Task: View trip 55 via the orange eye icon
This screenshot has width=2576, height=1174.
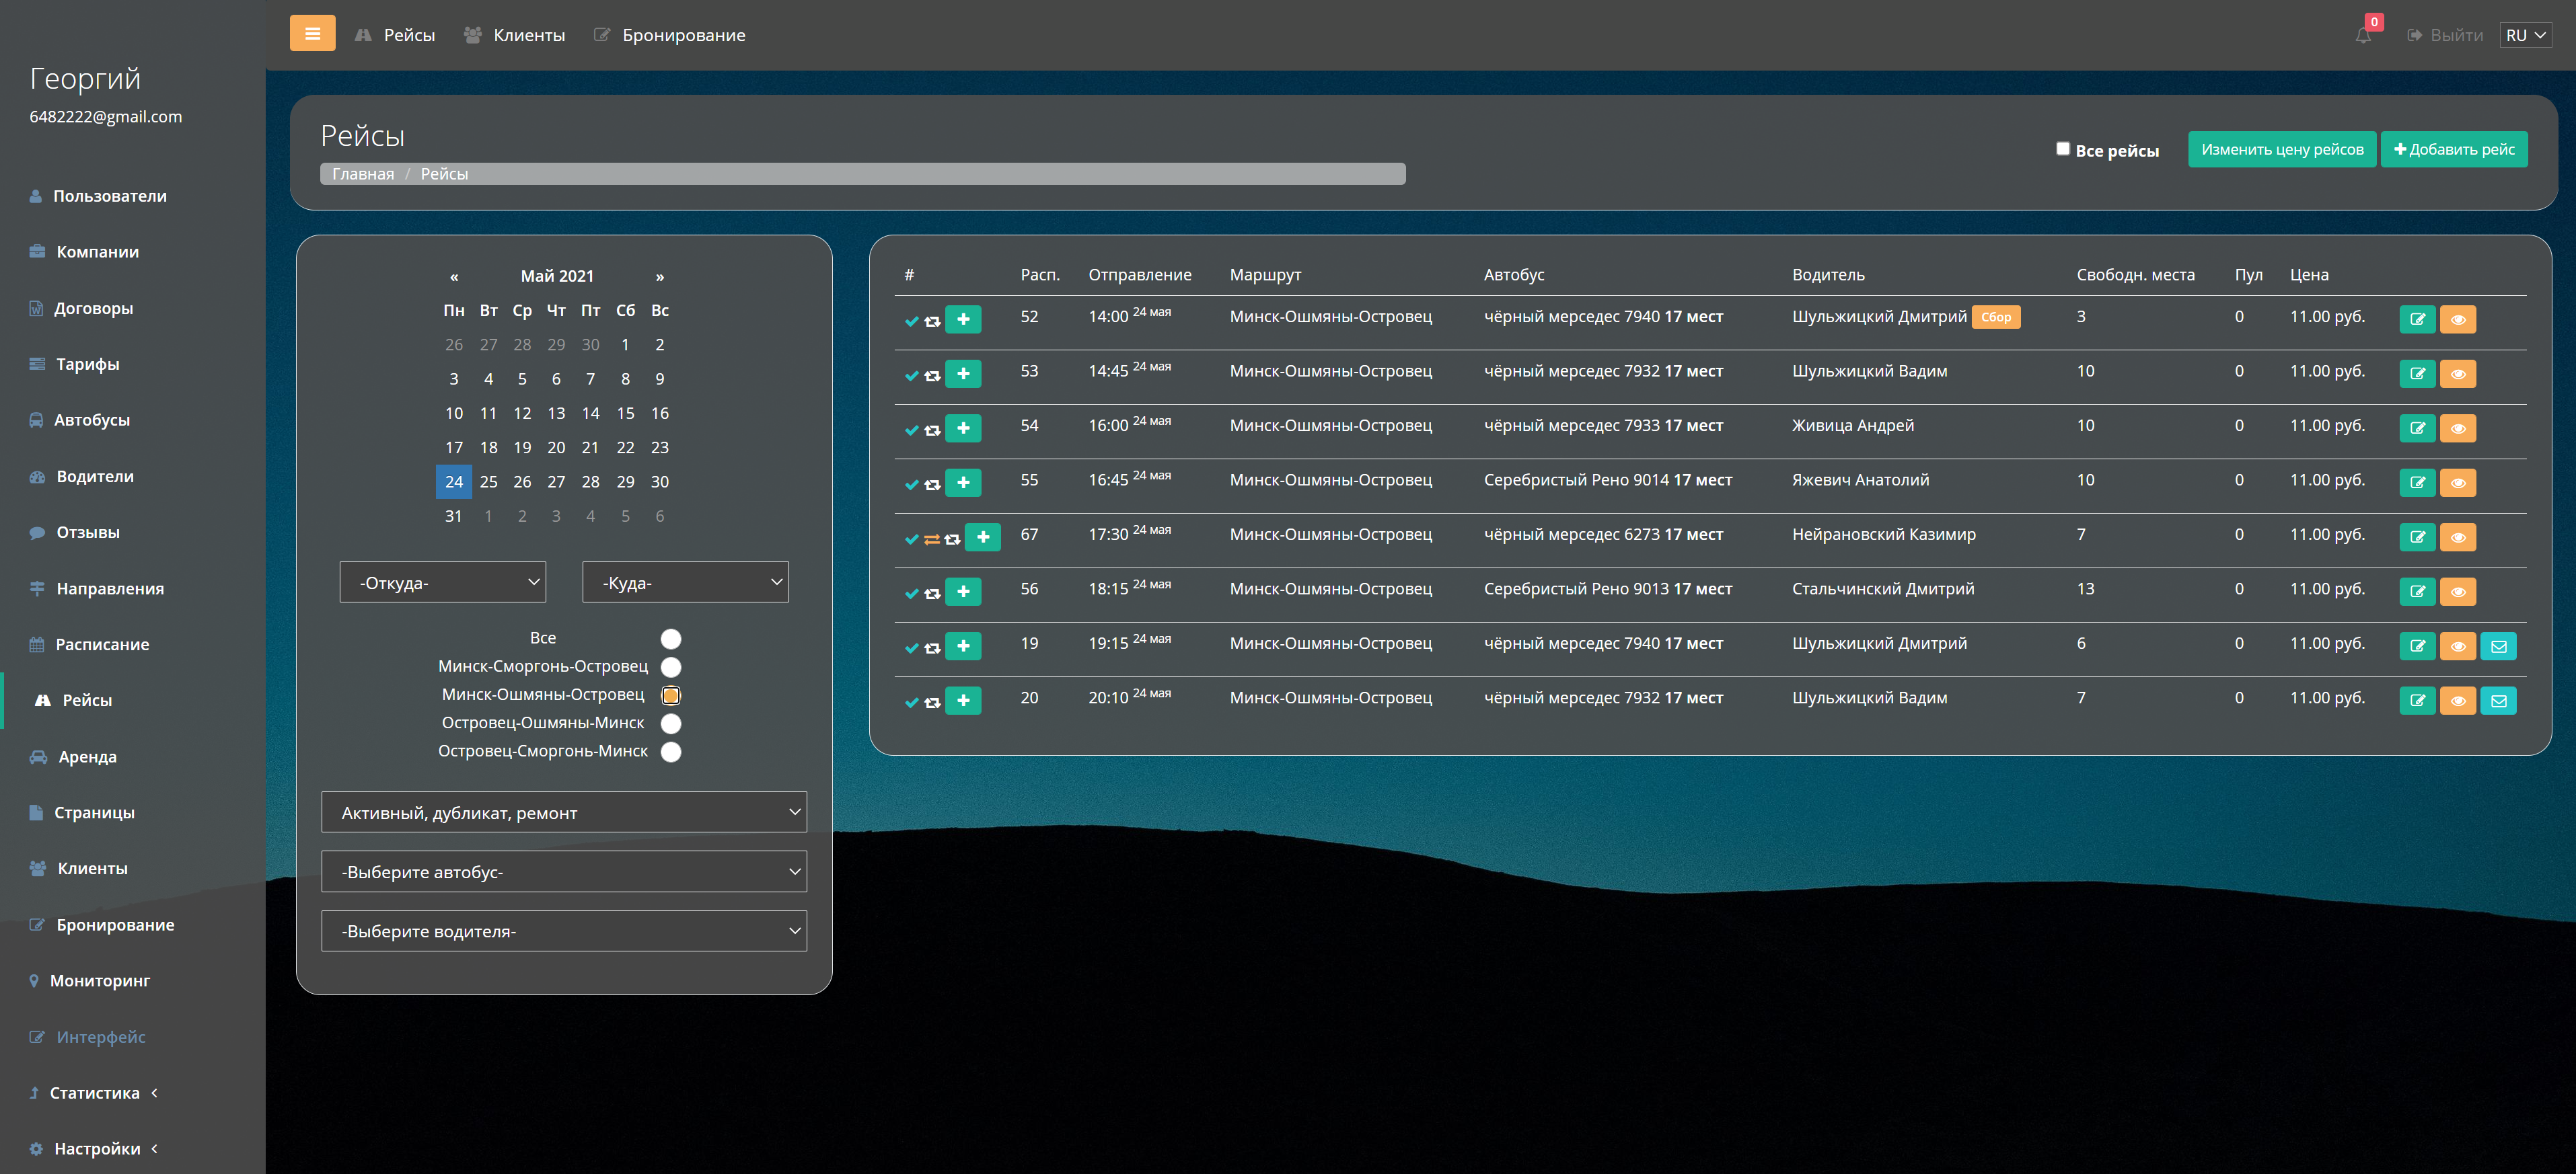Action: pos(2457,483)
